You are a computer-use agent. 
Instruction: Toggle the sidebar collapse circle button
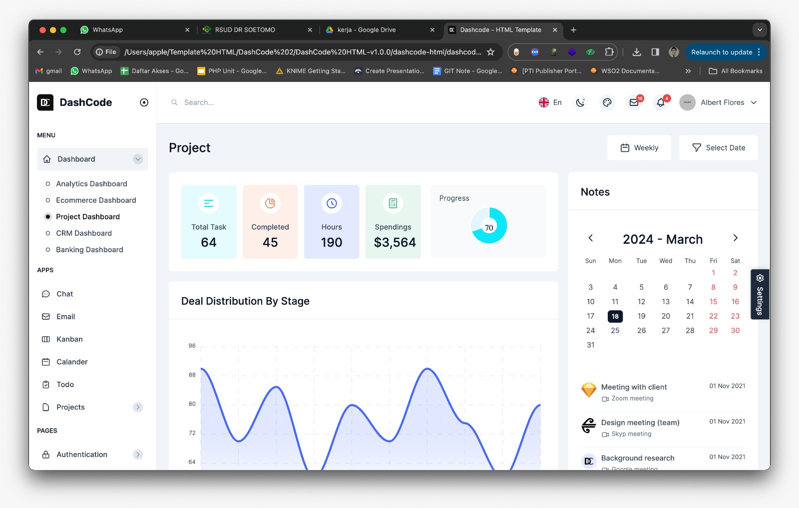(x=144, y=102)
